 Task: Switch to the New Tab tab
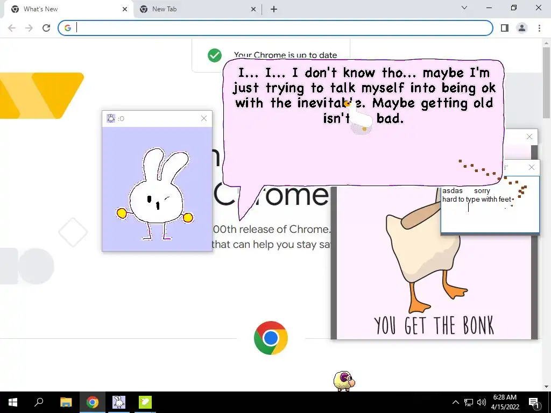point(197,9)
